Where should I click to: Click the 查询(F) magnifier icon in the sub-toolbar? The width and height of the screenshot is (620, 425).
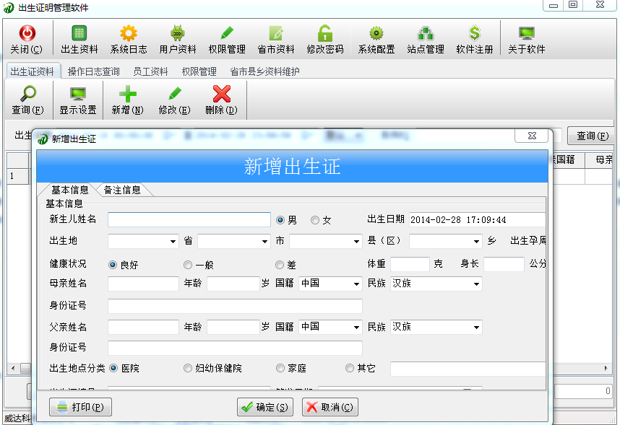pyautogui.click(x=27, y=94)
